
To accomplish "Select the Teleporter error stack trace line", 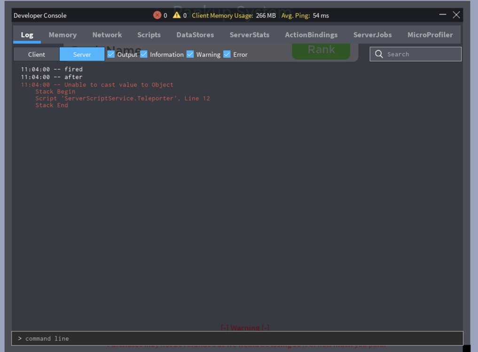I will (x=123, y=98).
